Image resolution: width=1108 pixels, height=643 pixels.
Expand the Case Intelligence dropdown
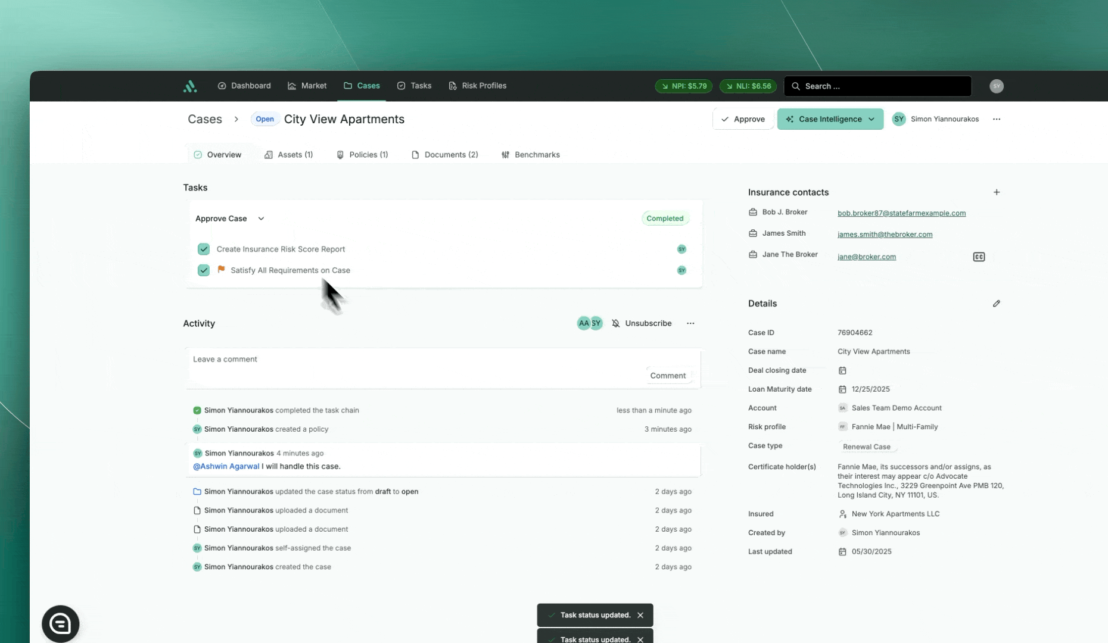click(872, 119)
